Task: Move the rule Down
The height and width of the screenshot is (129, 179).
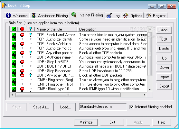Action: coord(164,68)
